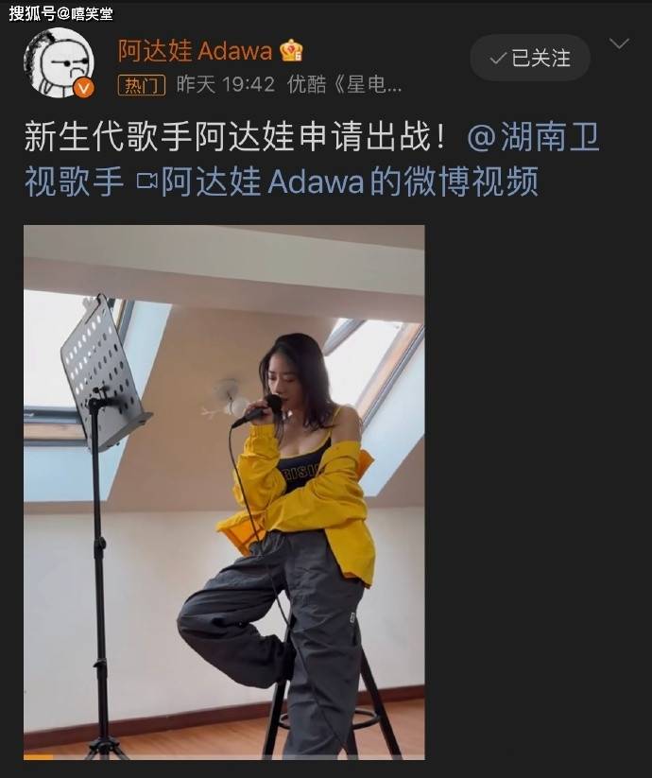Click the microphone in the video
652x778 pixels.
click(x=257, y=411)
